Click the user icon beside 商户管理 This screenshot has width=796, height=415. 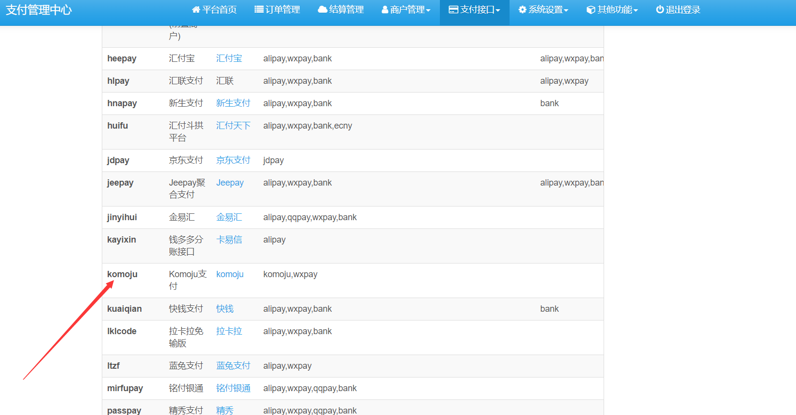click(x=385, y=10)
